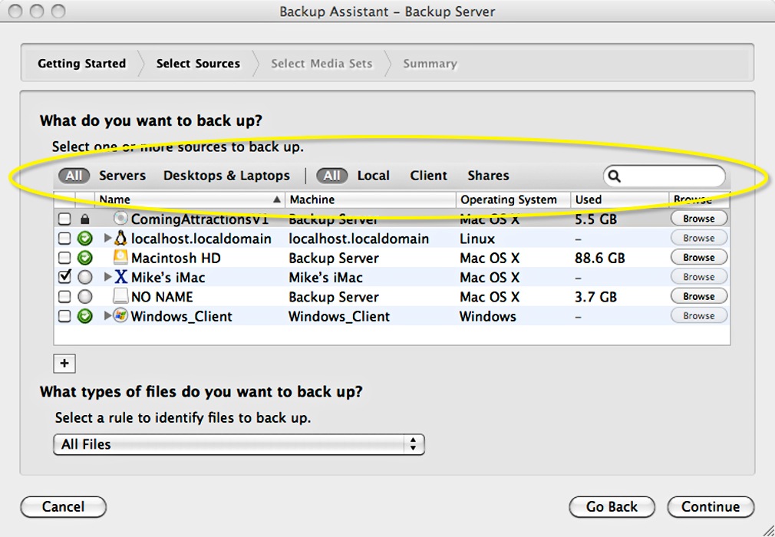
Task: Click the plus add source button
Action: pyautogui.click(x=64, y=364)
